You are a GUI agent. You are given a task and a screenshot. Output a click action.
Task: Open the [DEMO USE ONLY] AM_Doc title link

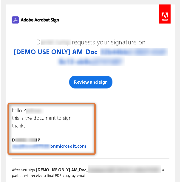point(57,52)
